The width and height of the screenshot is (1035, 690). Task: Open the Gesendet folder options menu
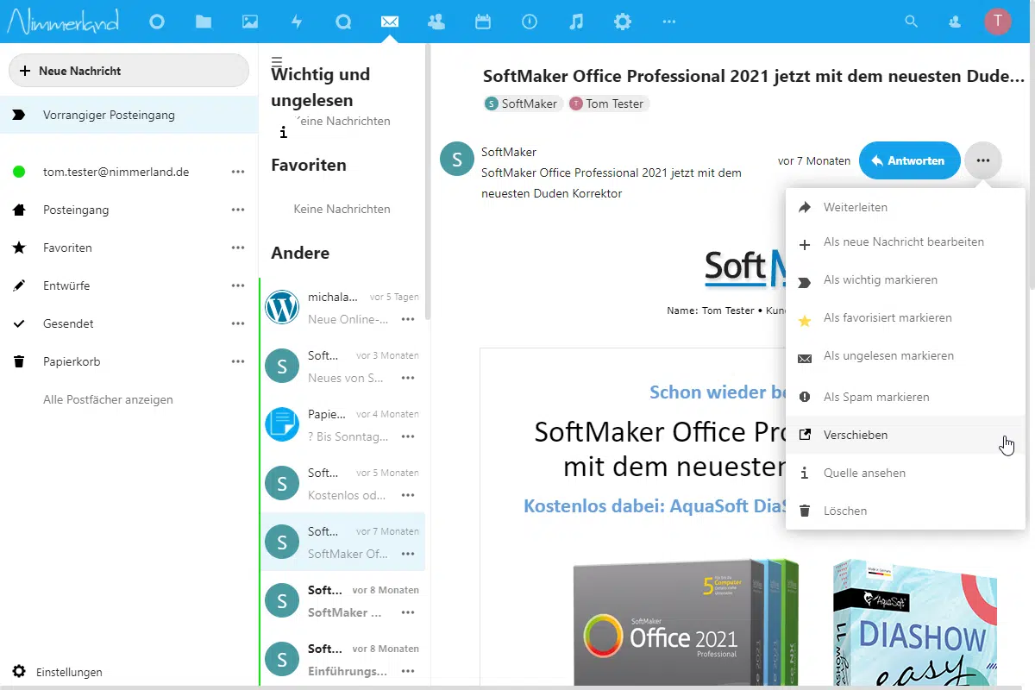tap(238, 323)
